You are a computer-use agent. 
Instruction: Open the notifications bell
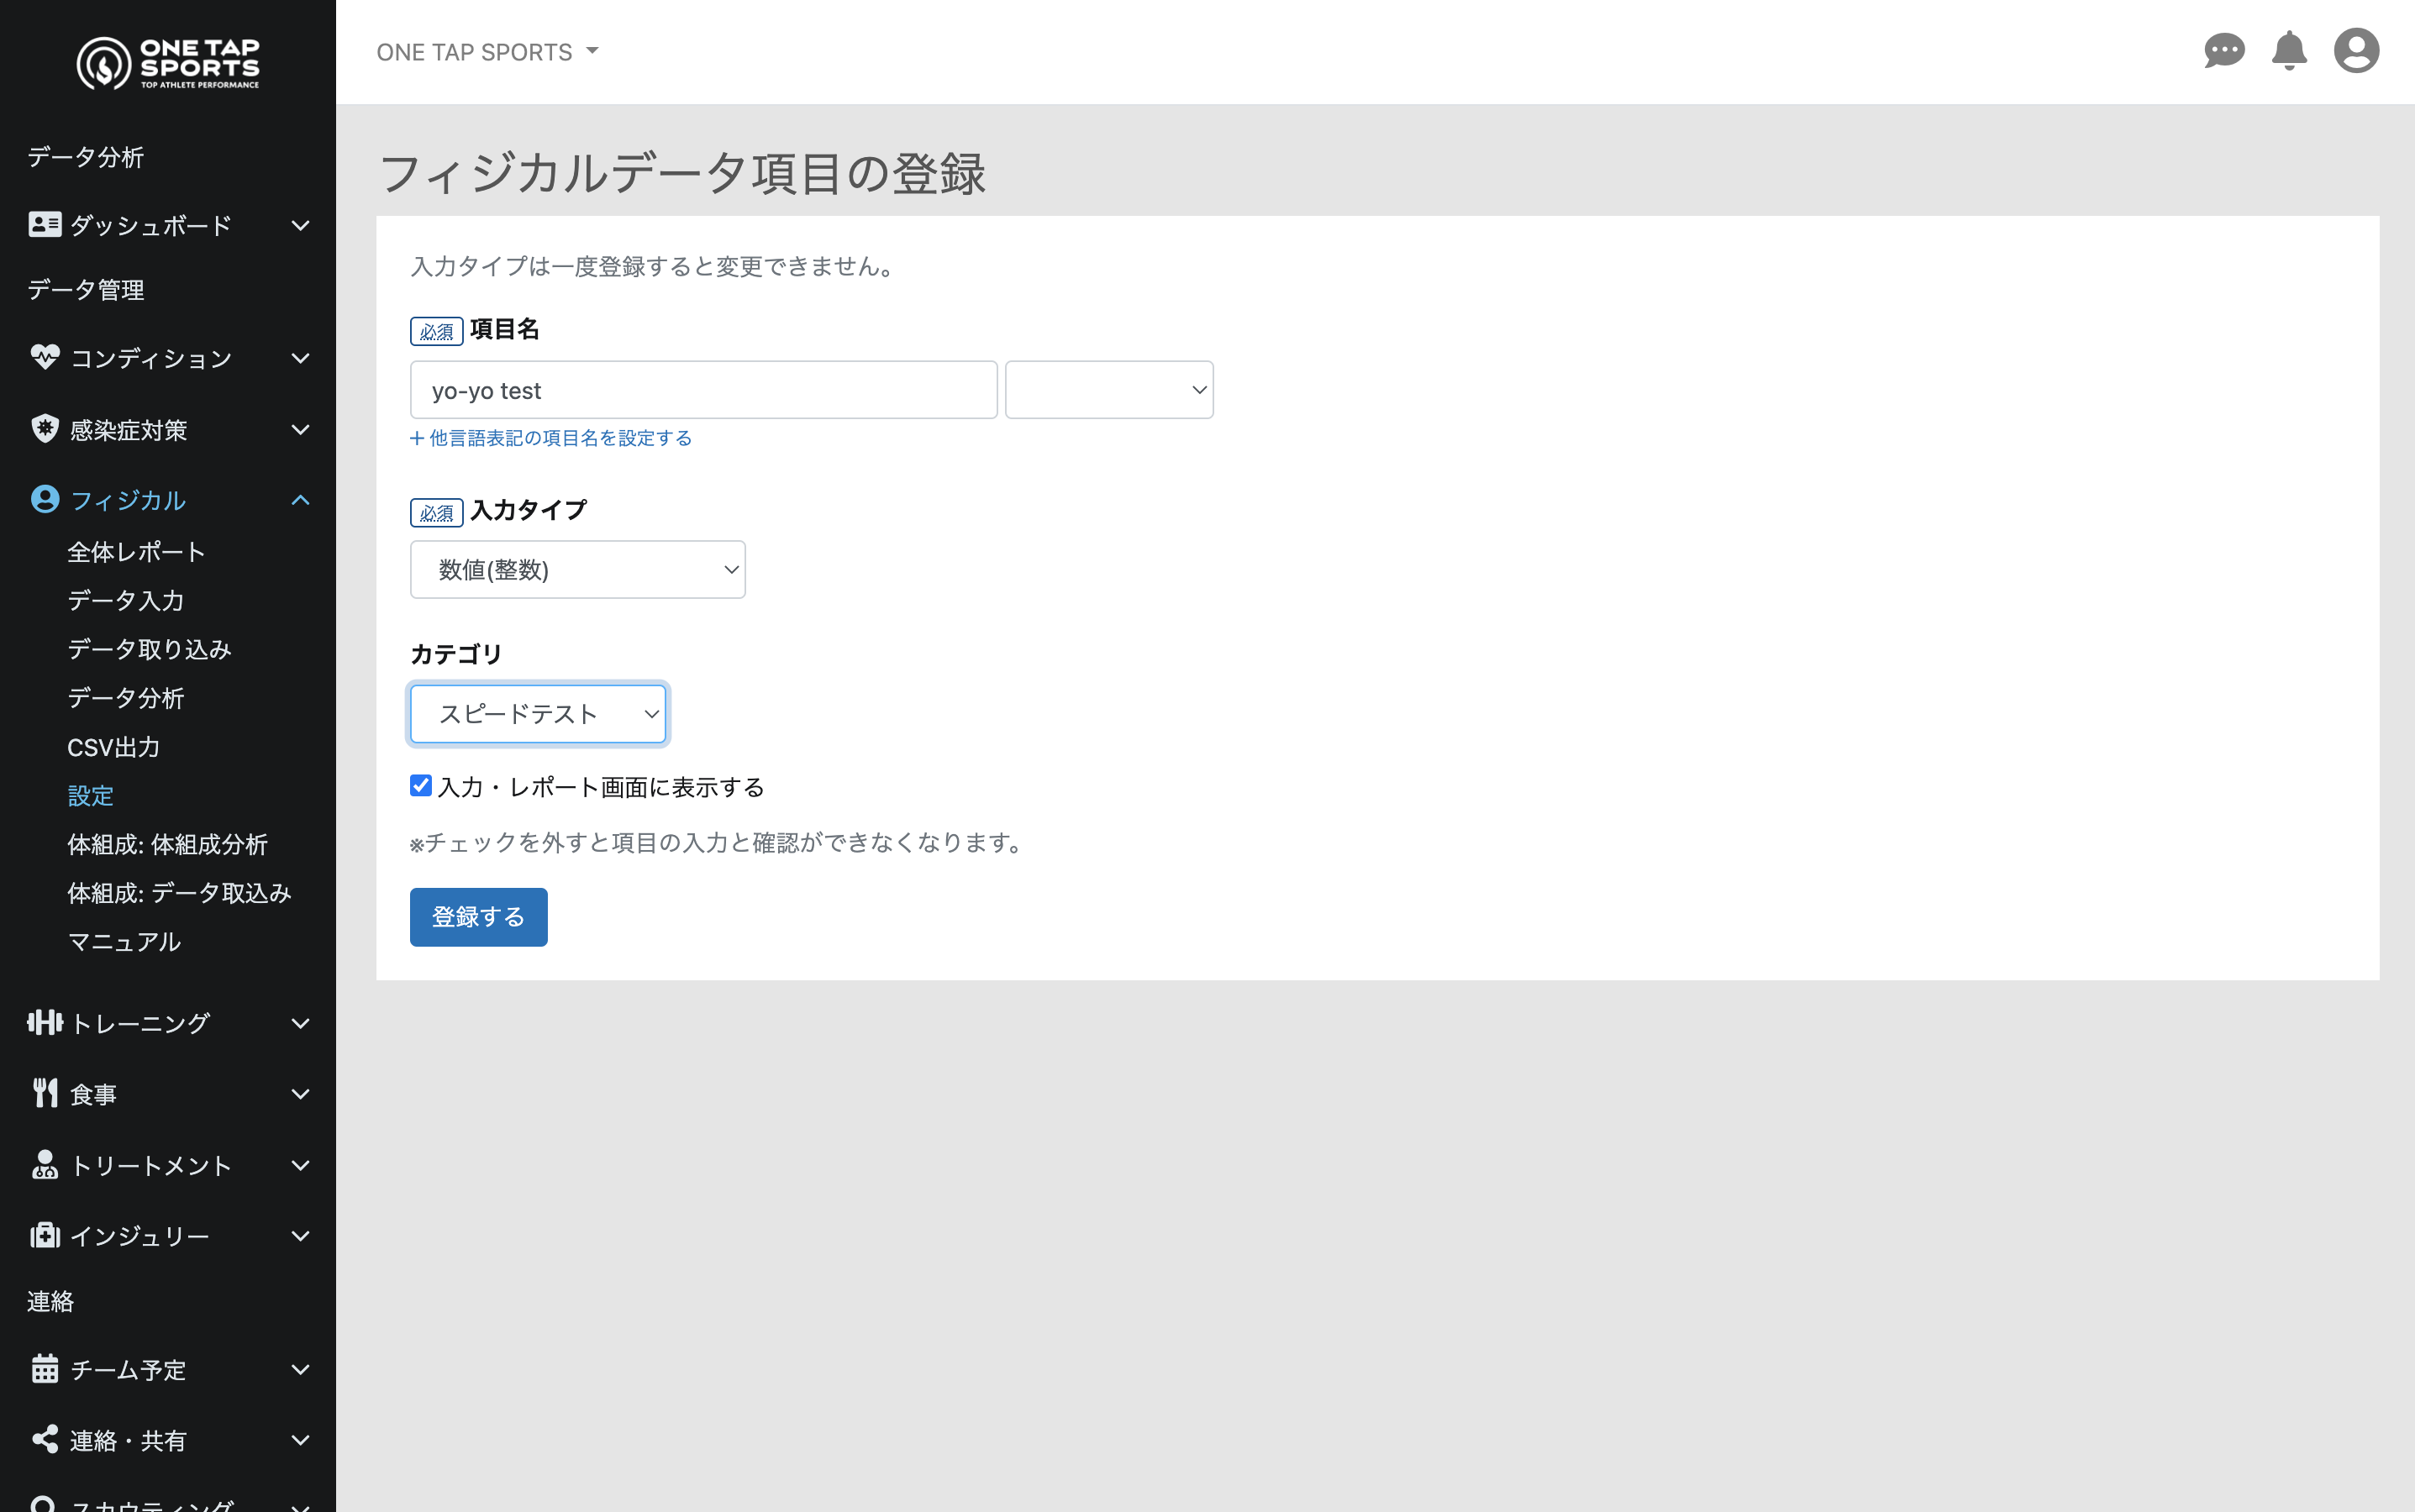2289,51
